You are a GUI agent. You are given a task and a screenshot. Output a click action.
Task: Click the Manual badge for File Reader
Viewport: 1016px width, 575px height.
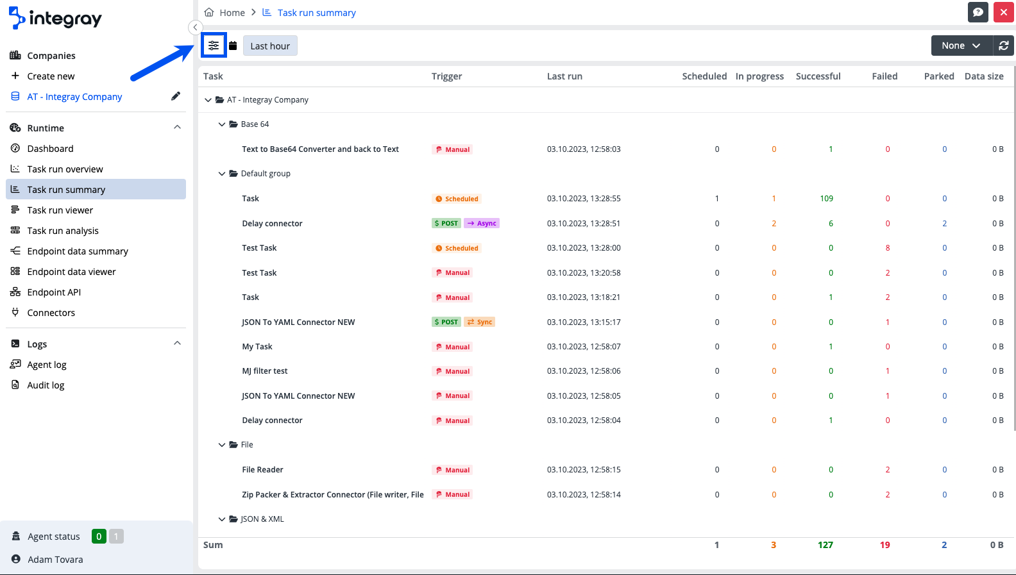pos(452,470)
